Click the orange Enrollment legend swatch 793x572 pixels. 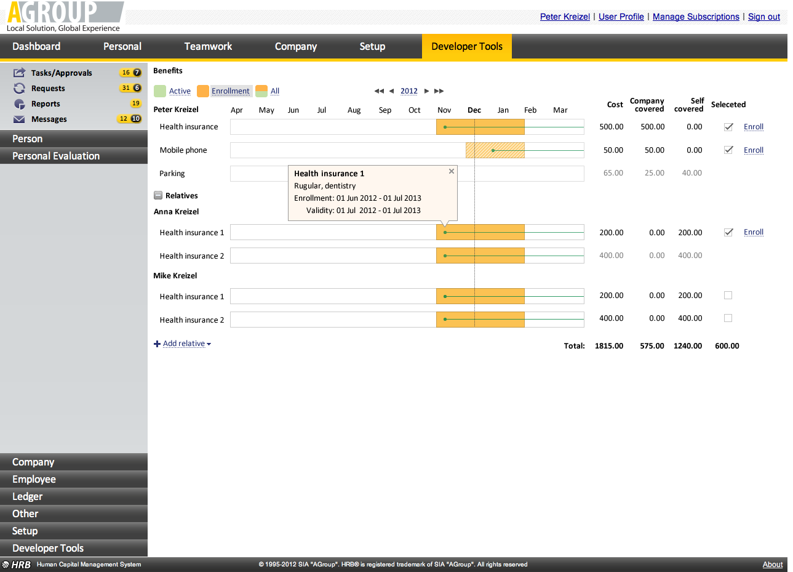pos(203,91)
